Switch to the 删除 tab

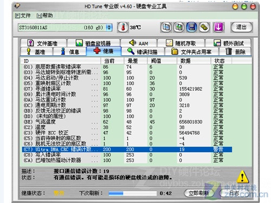[x=235, y=51]
